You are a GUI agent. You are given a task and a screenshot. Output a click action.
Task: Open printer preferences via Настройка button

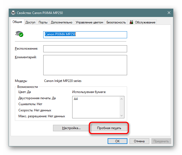[71, 128]
